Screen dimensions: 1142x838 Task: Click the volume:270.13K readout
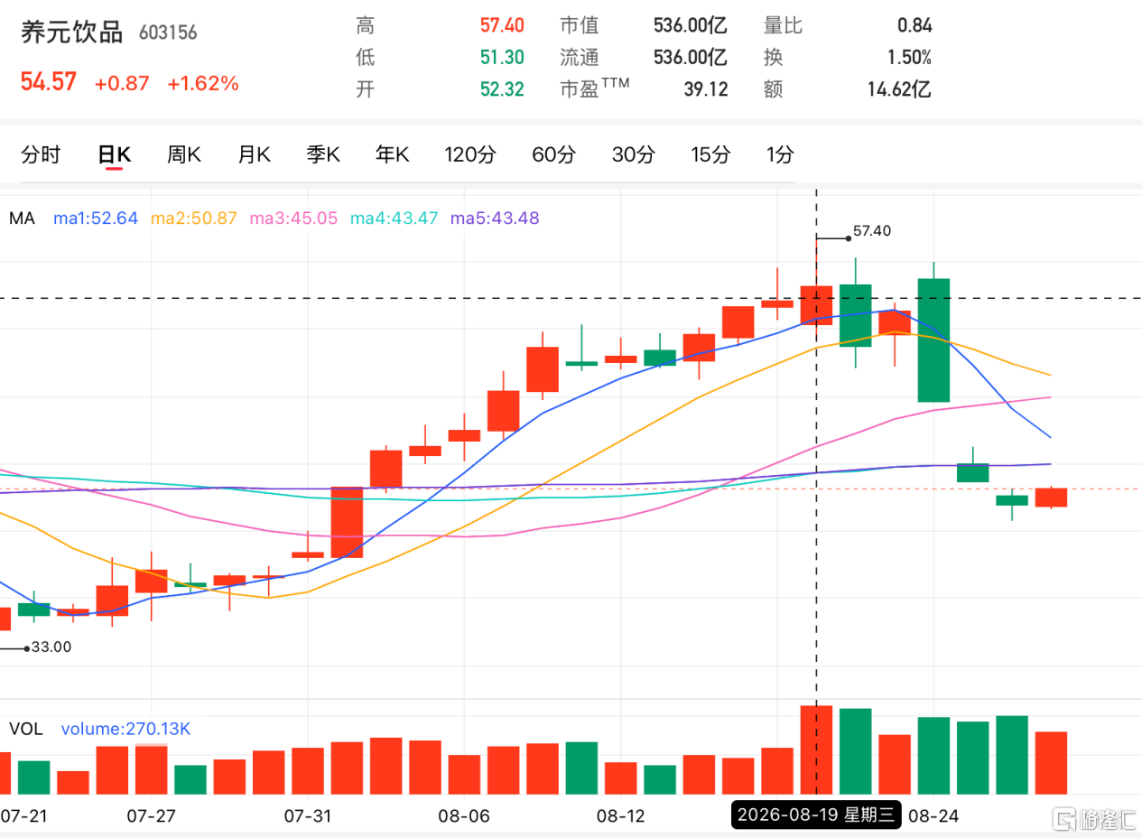click(125, 729)
